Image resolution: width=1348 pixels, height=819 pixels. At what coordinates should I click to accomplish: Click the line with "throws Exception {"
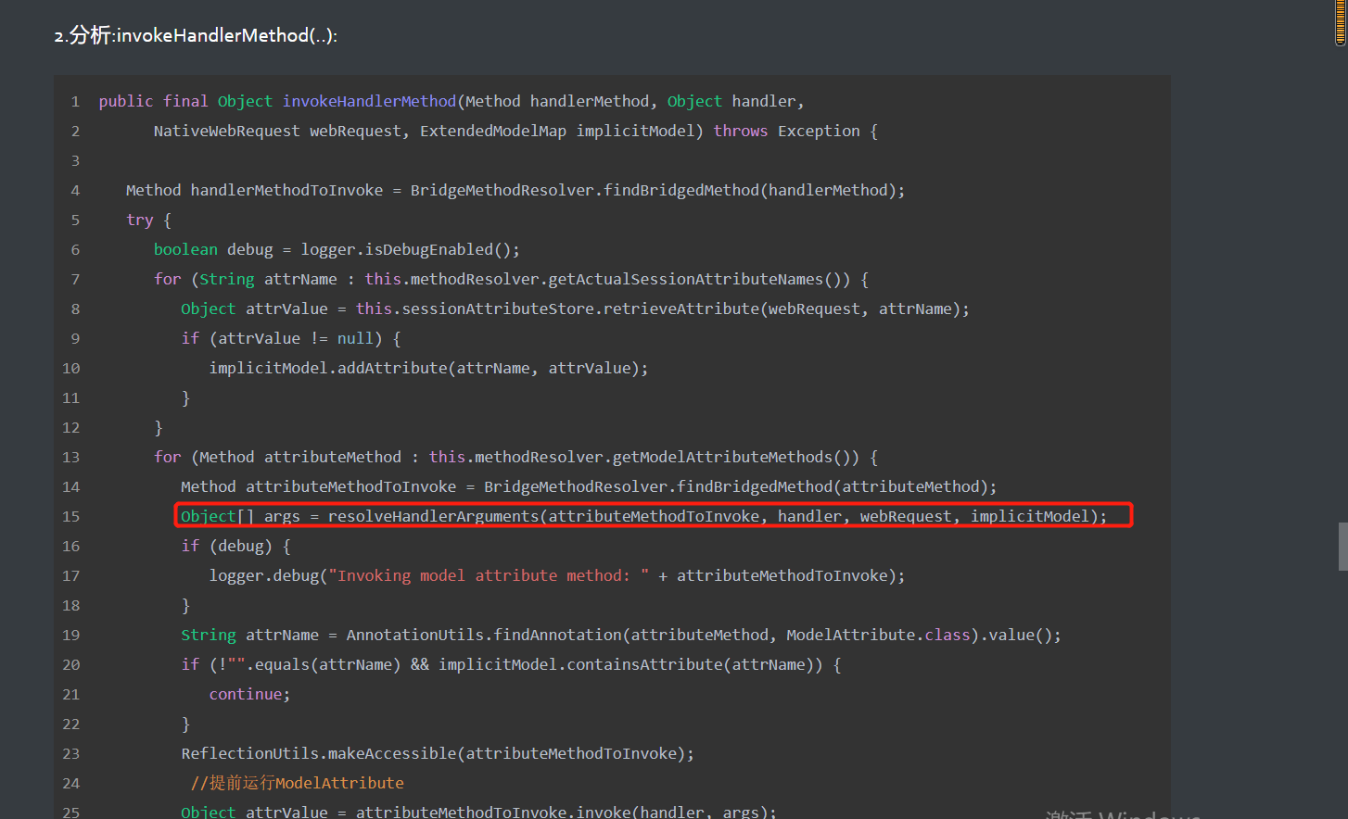[x=515, y=131]
